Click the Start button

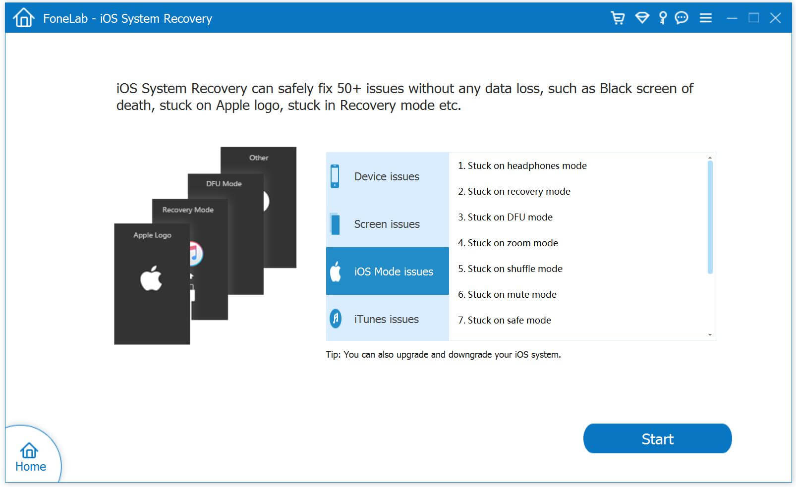coord(657,438)
